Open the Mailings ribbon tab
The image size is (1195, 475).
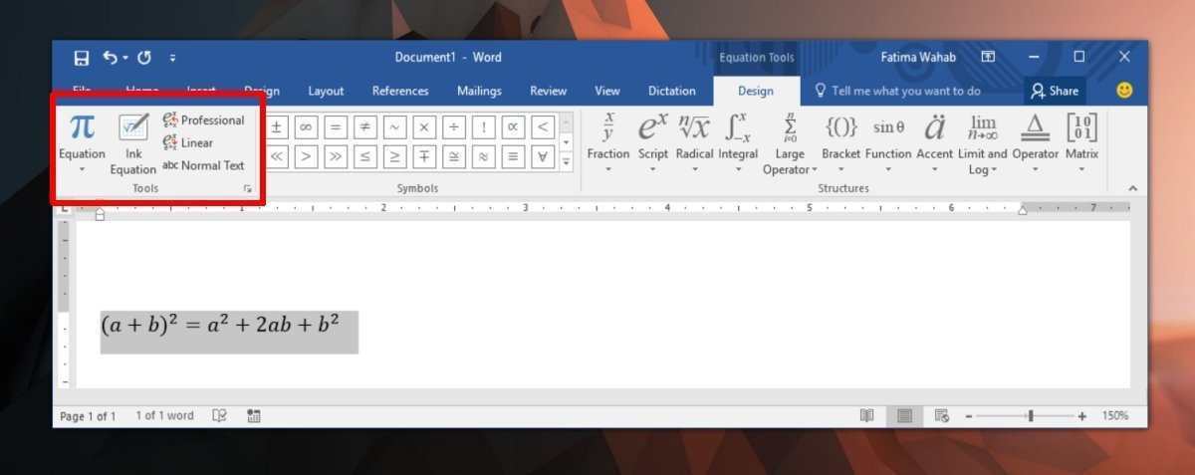click(x=479, y=91)
